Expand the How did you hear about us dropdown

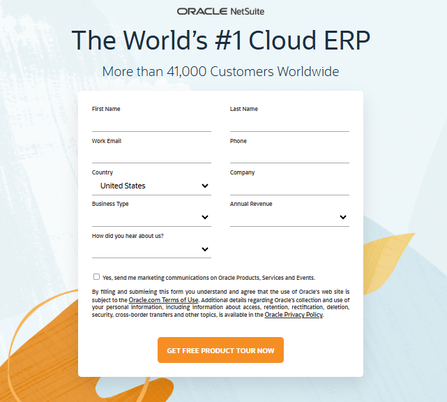(151, 249)
